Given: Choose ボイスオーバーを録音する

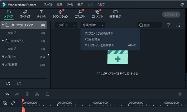Looking at the screenshot, I should point(110,45).
